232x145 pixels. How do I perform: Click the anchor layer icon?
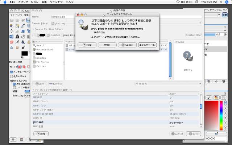coord(216,81)
